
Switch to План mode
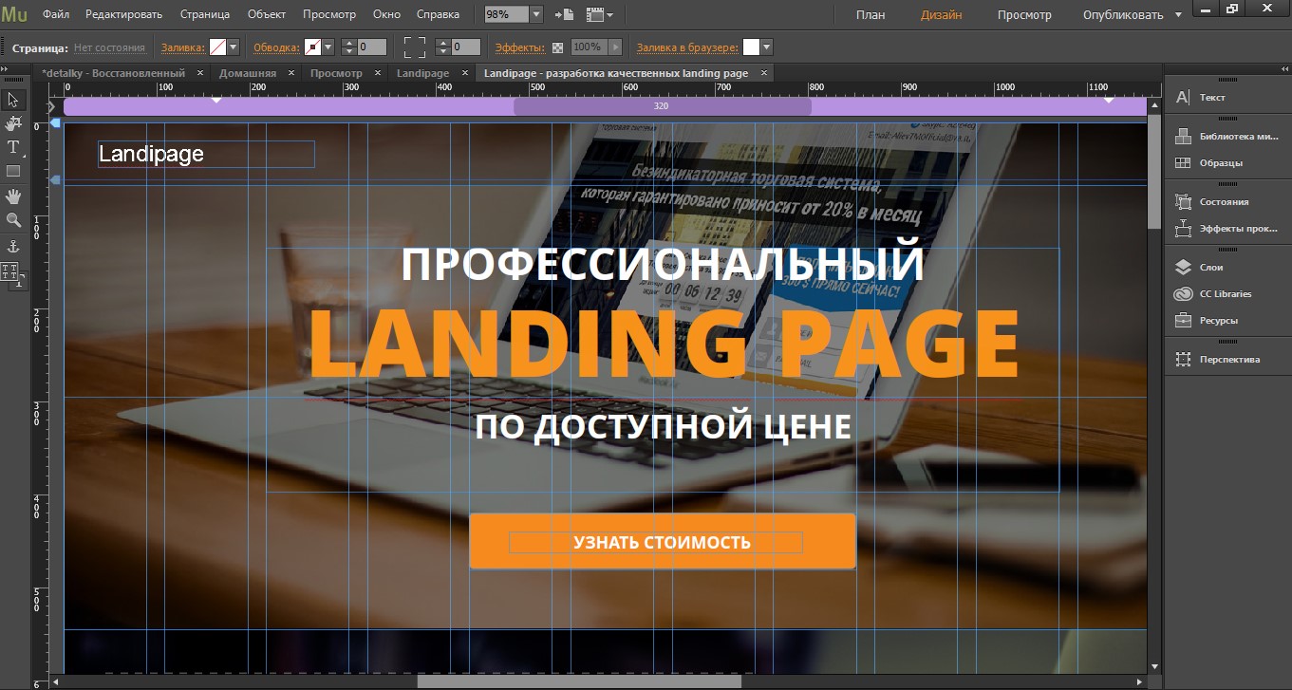[871, 14]
